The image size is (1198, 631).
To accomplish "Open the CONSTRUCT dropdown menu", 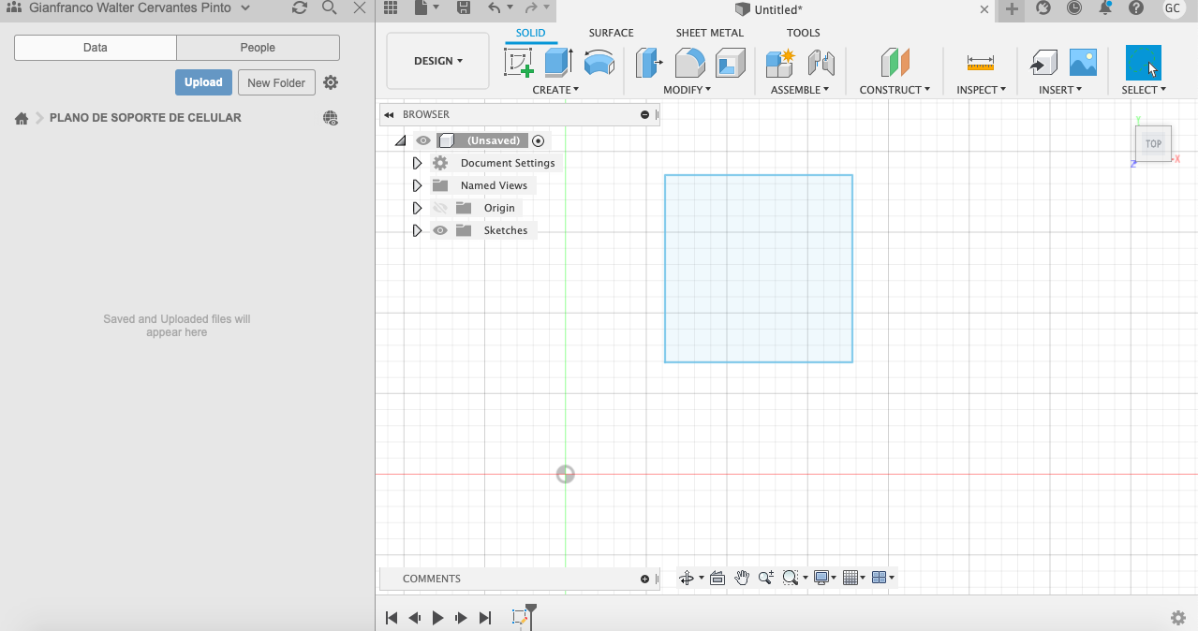I will point(895,90).
